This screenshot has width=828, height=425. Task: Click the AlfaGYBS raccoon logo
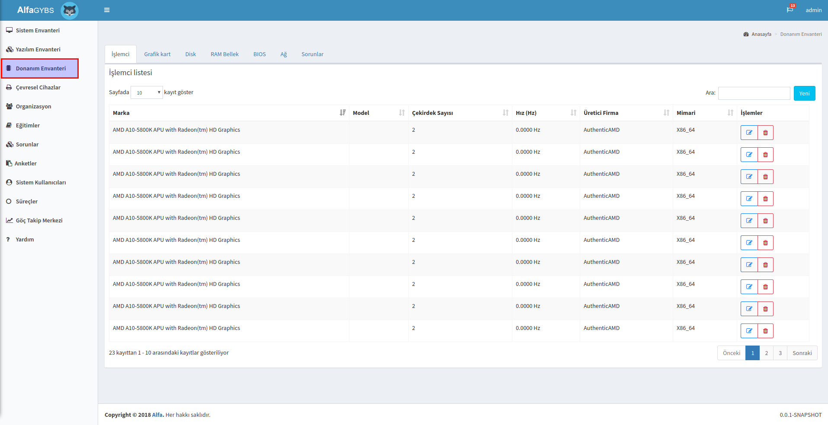70,10
